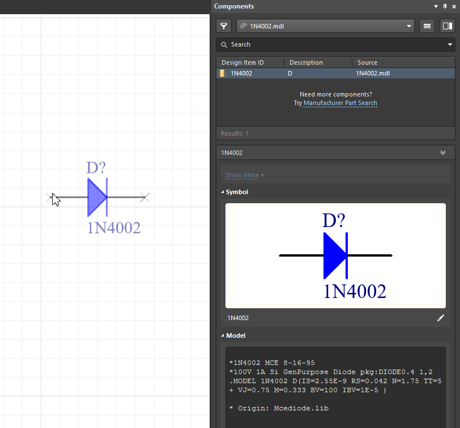Pin the Components panel
The width and height of the screenshot is (460, 428).
pyautogui.click(x=445, y=6)
